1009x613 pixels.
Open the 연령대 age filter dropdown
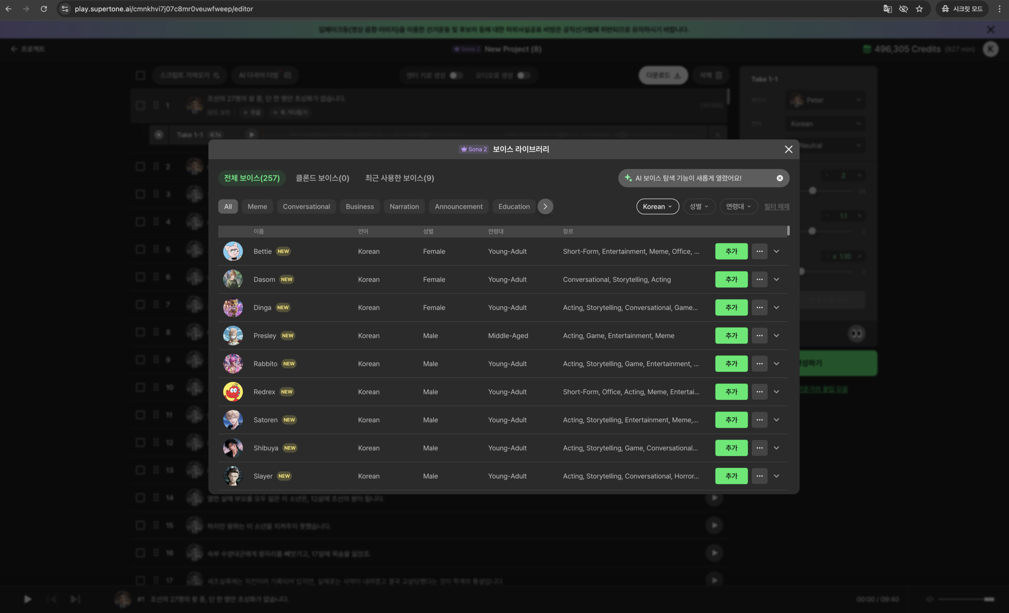738,207
